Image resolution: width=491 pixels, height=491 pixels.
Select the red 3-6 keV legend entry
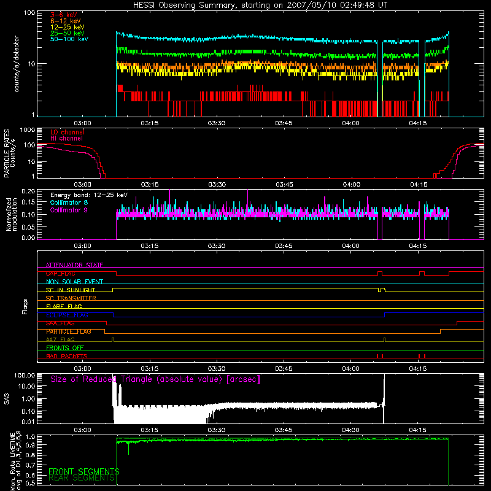click(64, 15)
